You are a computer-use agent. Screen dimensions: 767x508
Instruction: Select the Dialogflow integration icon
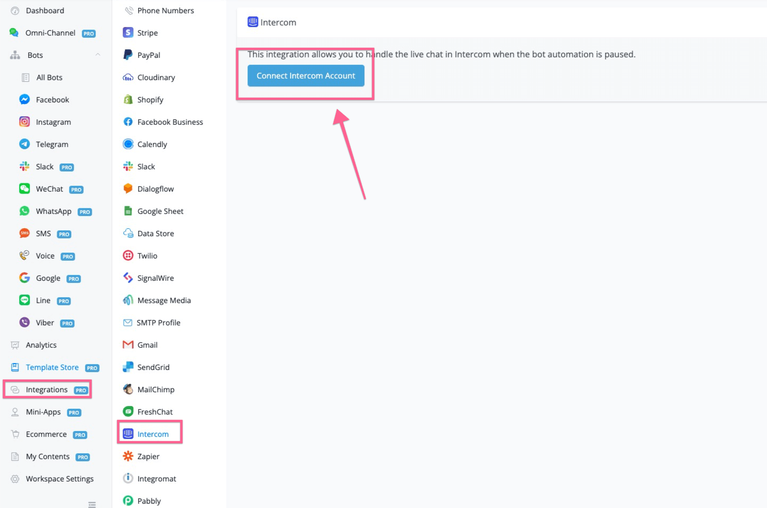(128, 188)
